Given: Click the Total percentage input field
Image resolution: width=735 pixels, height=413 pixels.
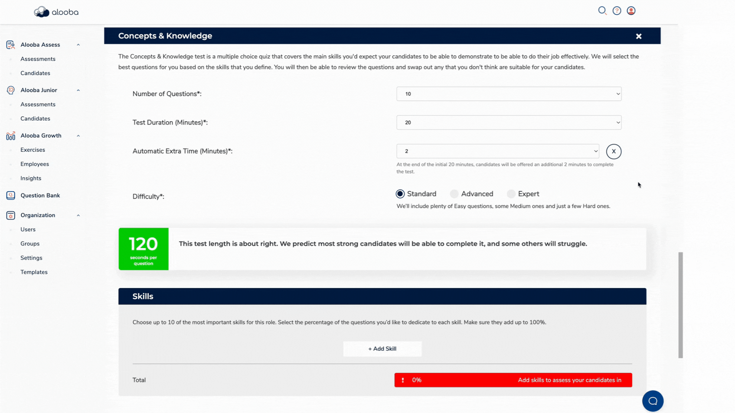Looking at the screenshot, I should point(416,380).
